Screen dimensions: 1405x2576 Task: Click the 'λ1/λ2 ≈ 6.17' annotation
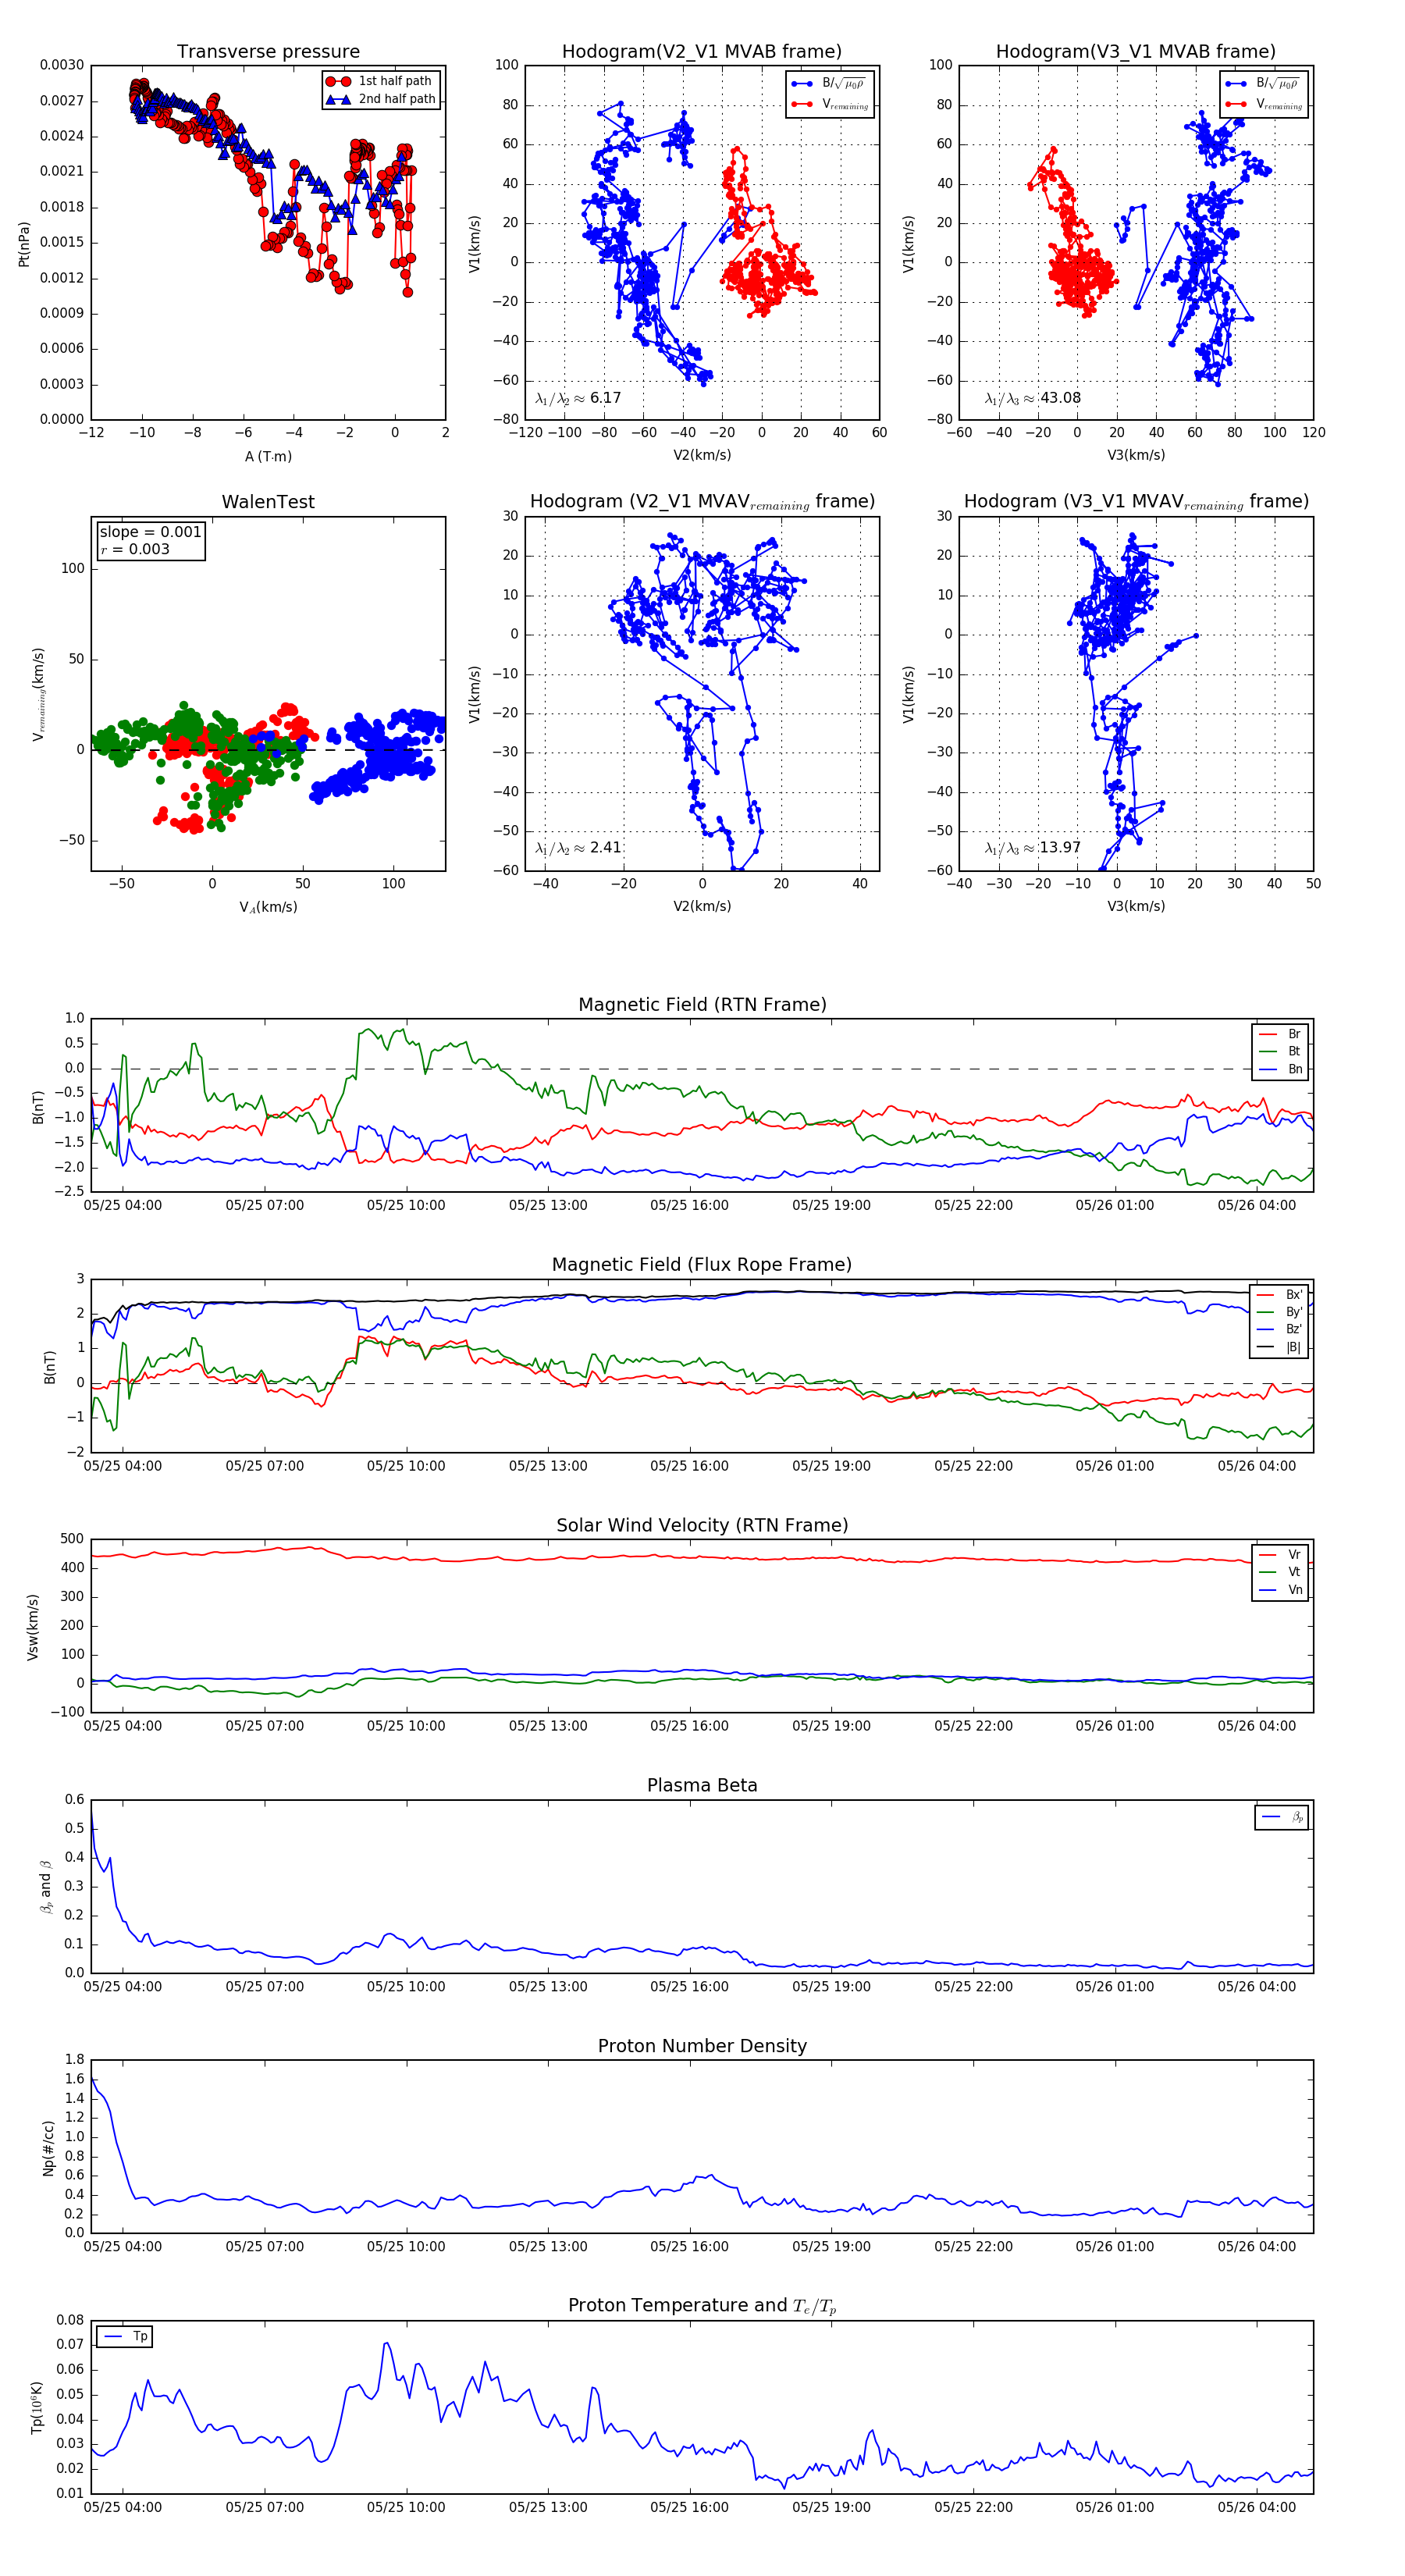(578, 398)
